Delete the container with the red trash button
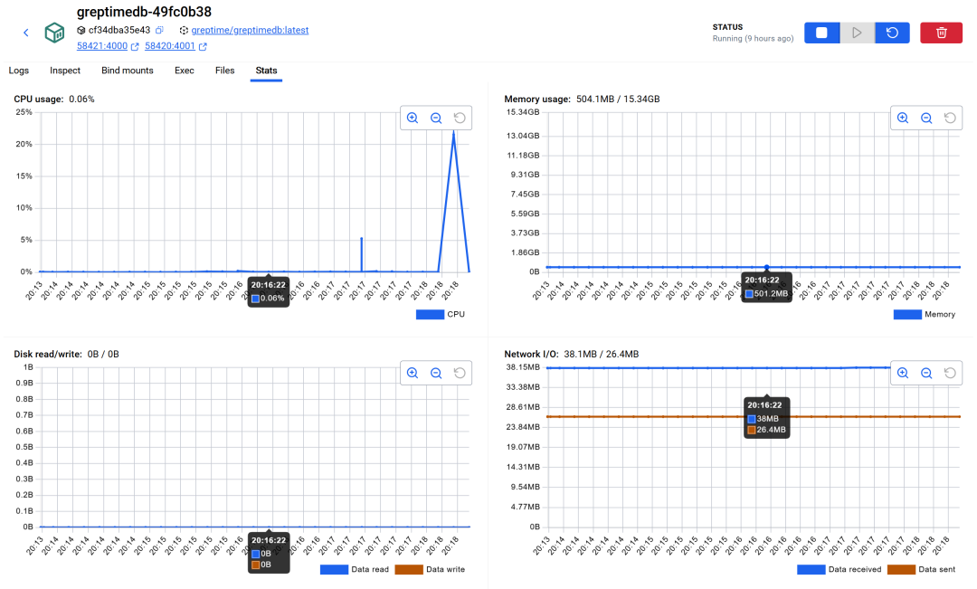Viewport: 977px width, 589px height. (941, 33)
